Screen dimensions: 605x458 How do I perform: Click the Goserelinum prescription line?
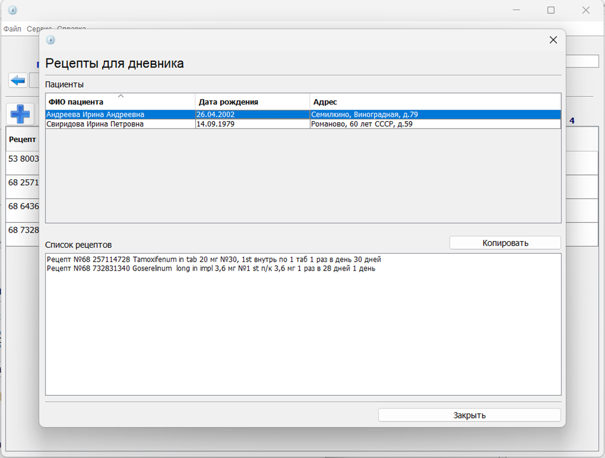pyautogui.click(x=211, y=268)
